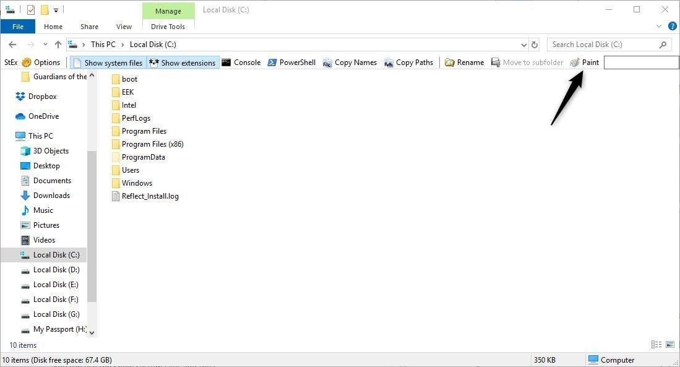Open Explorer Help question mark
This screenshot has height=367, width=680.
click(672, 26)
